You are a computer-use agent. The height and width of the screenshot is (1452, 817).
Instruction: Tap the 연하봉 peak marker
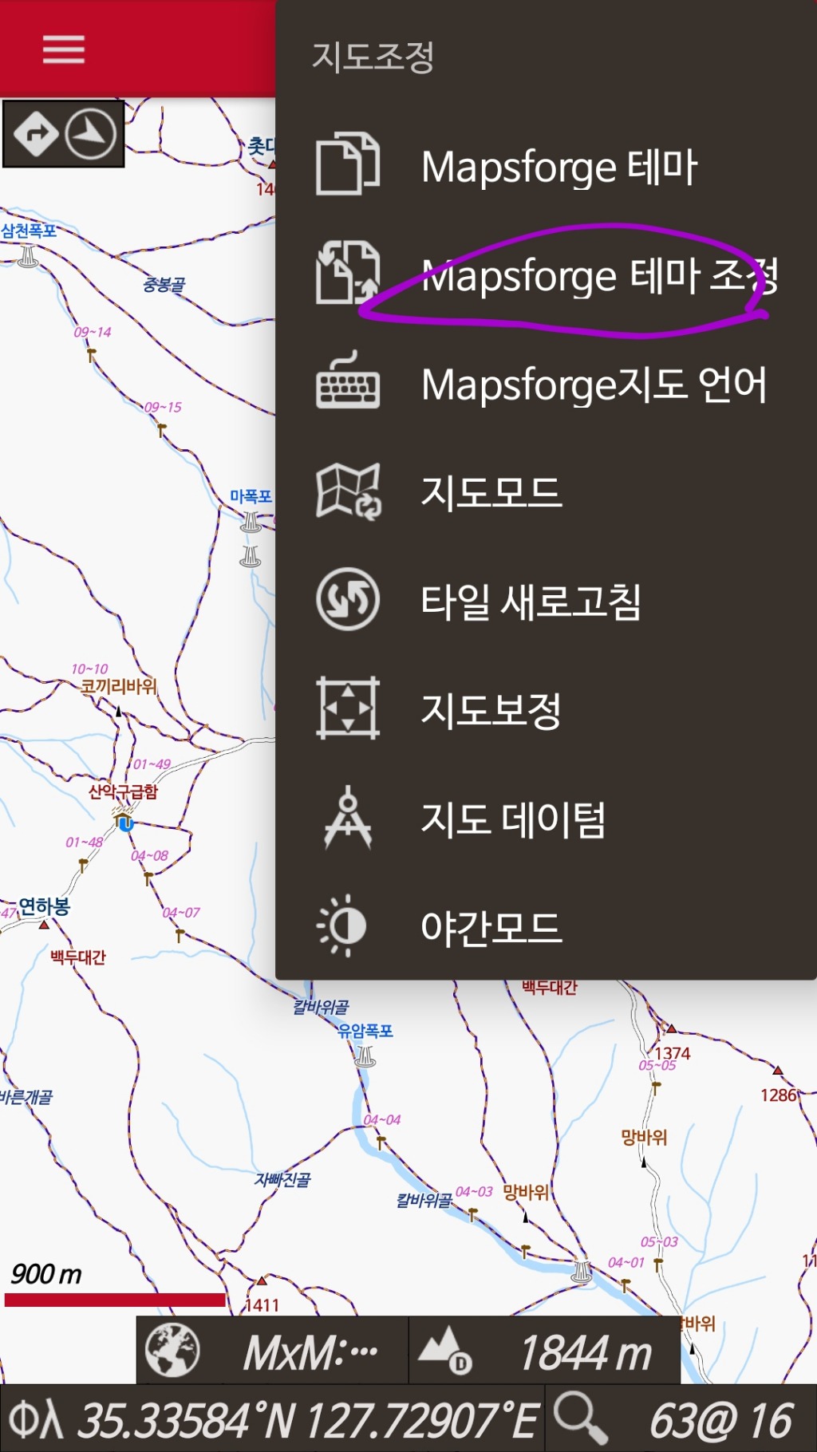pos(44,925)
